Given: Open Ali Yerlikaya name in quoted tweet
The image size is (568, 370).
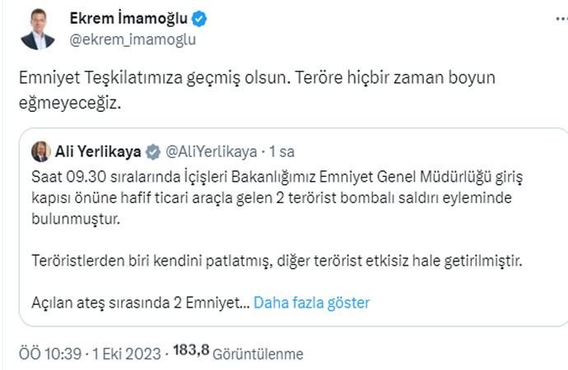Looking at the screenshot, I should pyautogui.click(x=98, y=151).
